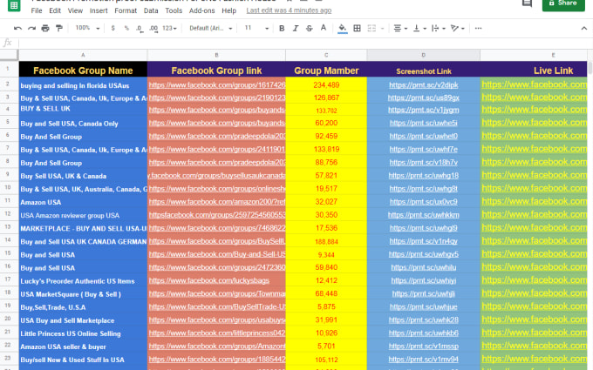Click the green Share button

pyautogui.click(x=563, y=3)
